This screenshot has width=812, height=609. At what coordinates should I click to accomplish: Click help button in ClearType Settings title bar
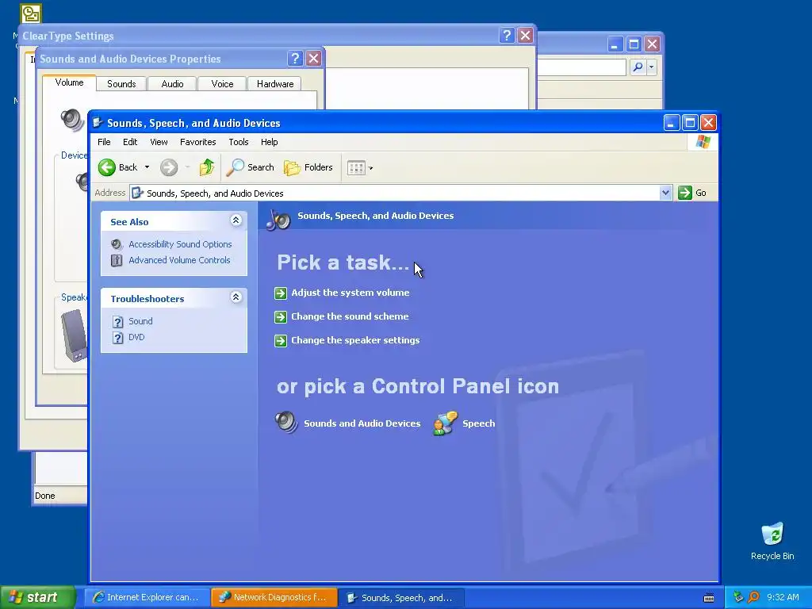coord(507,35)
